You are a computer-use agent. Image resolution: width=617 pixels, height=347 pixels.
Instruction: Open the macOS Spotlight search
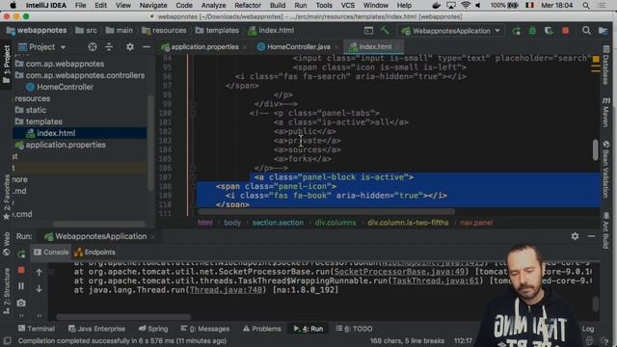point(586,6)
